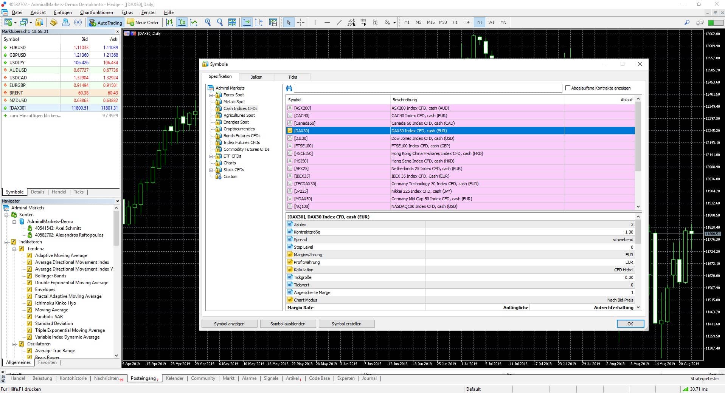Switch chart to line chart display
Screen dimensions: 725x393
click(x=194, y=22)
